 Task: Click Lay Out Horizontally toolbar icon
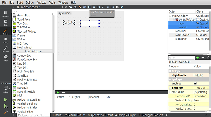pos(89,7)
